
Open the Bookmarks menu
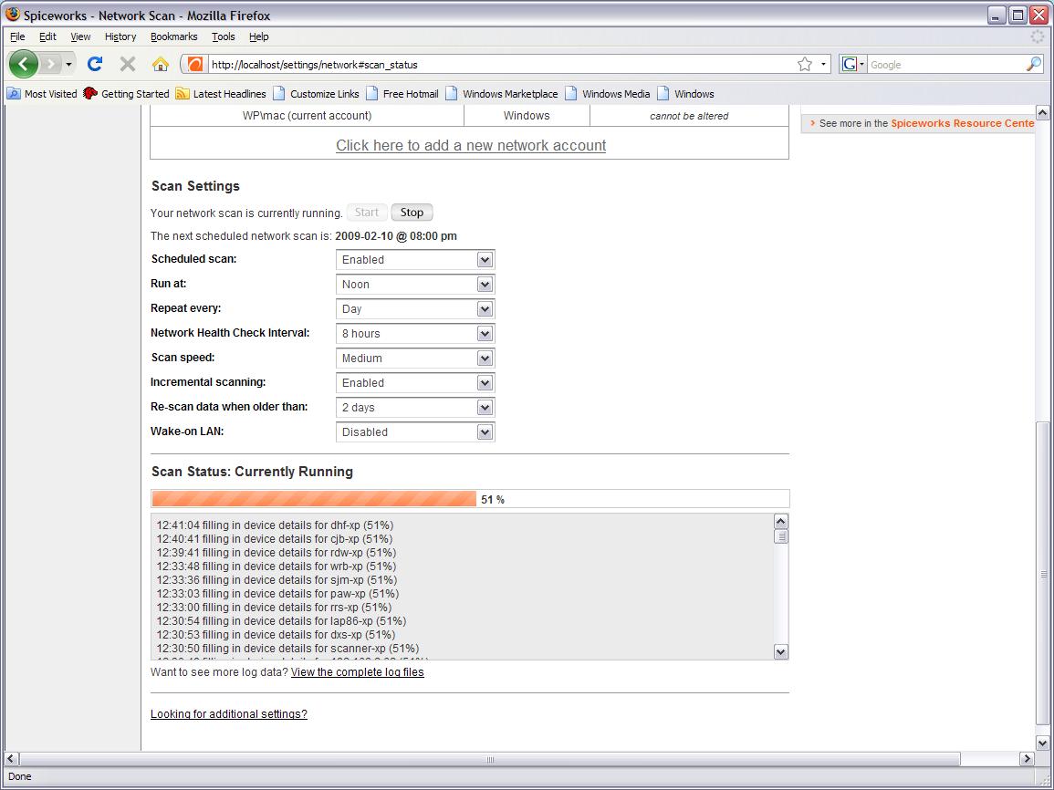point(173,36)
